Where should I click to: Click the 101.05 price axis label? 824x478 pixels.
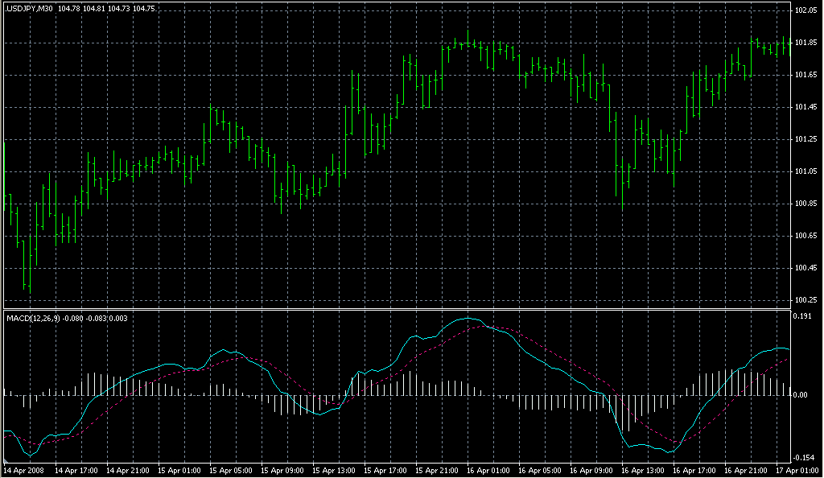806,171
